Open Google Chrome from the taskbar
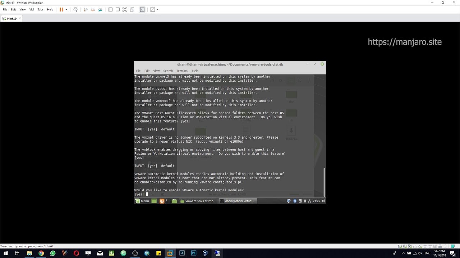 pos(41,253)
